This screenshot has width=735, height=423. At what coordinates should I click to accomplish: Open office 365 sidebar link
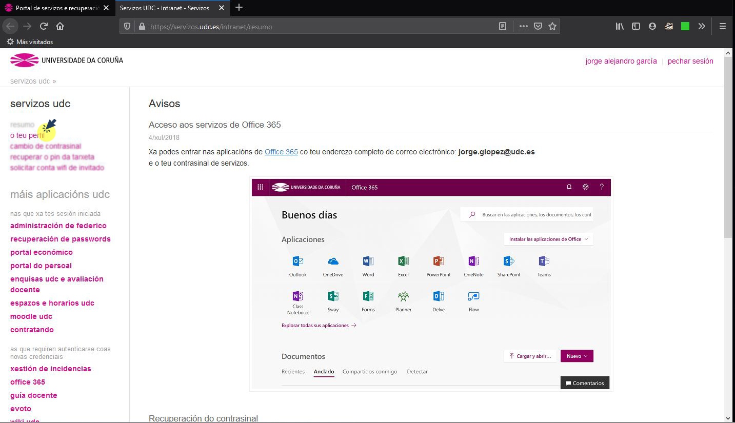point(28,382)
